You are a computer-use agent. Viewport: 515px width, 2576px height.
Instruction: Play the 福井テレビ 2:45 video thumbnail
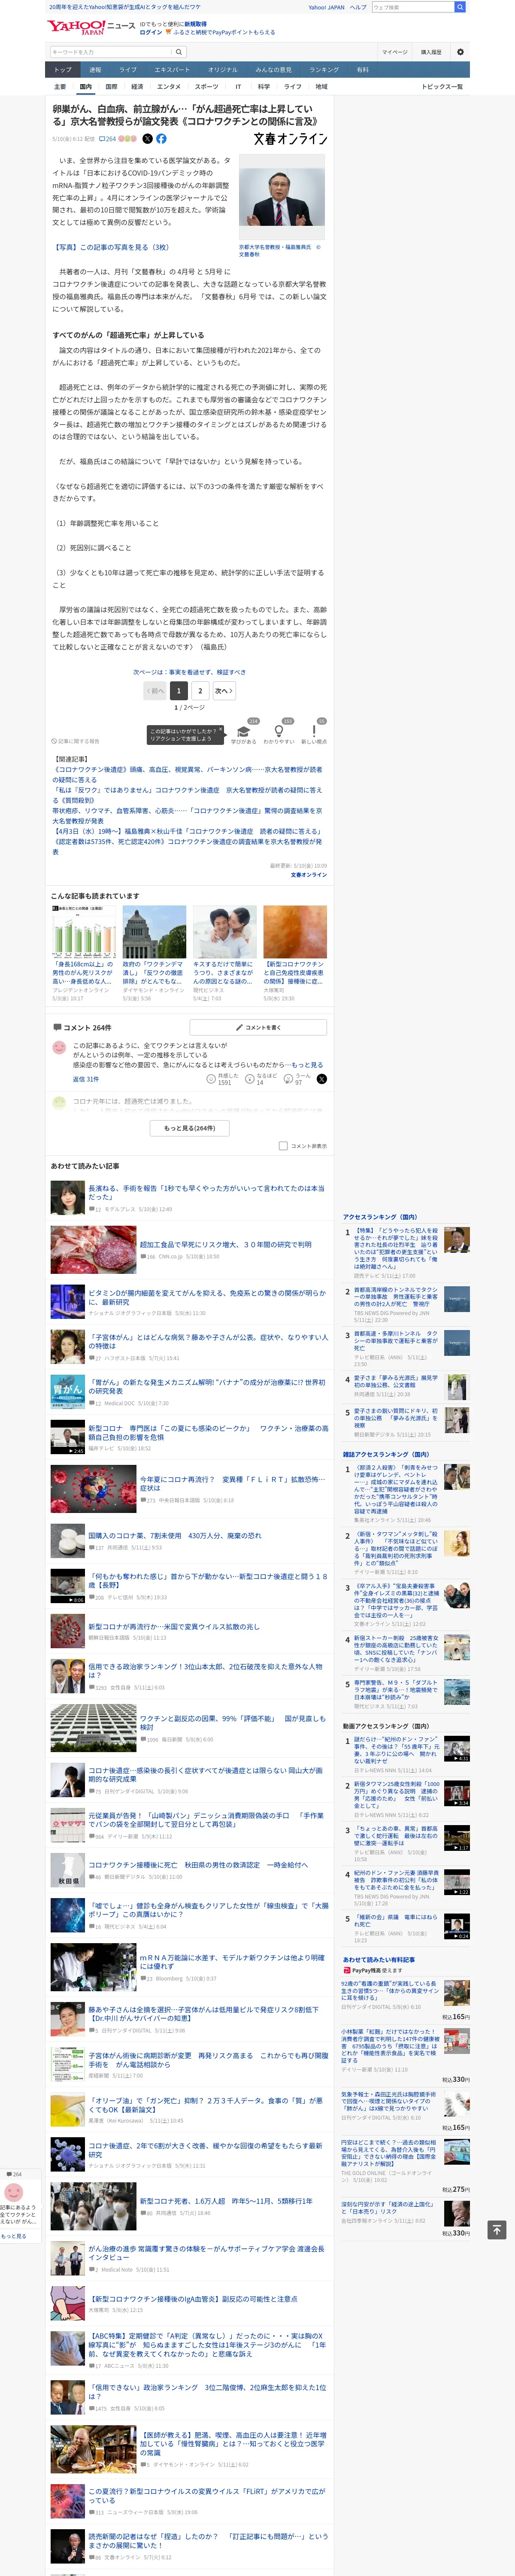pos(68,1437)
